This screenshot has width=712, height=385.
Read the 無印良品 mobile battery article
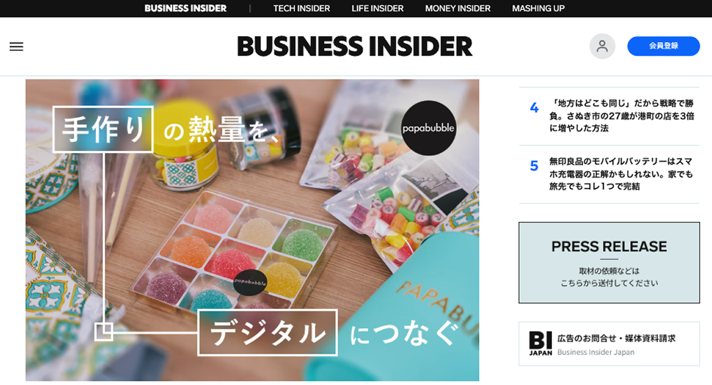pyautogui.click(x=622, y=174)
